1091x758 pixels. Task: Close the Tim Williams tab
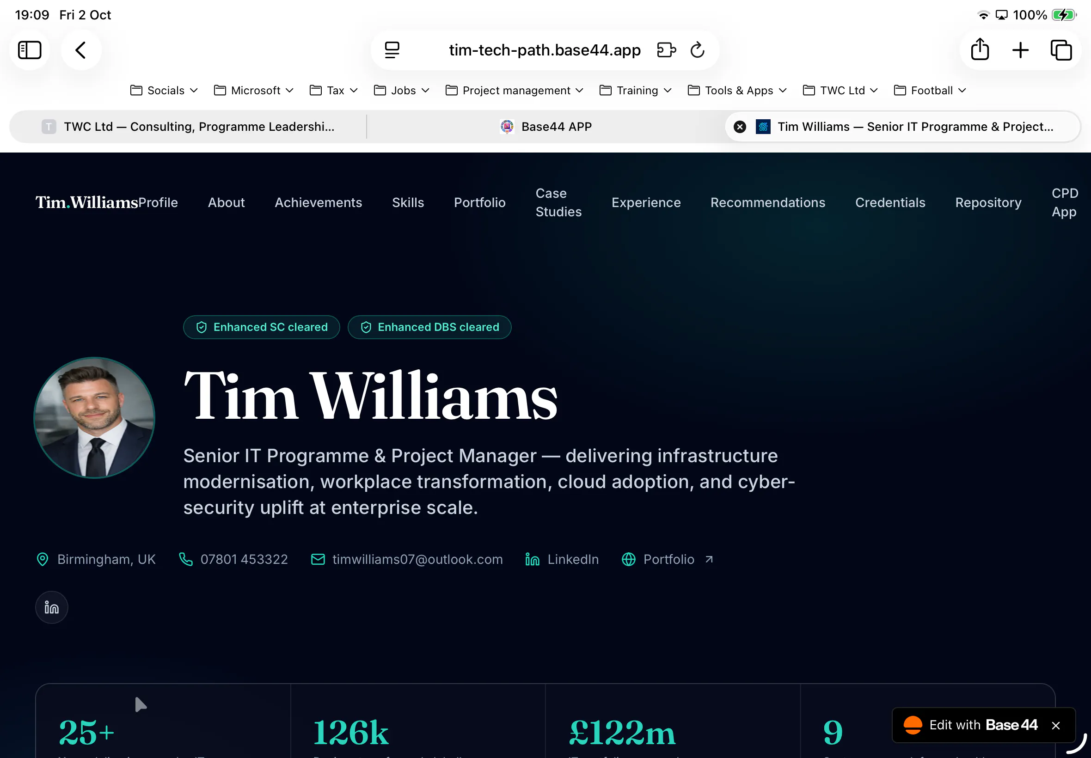pos(740,127)
